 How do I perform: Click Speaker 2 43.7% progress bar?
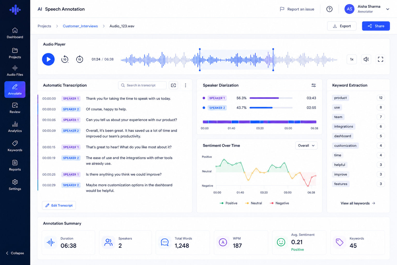[x=271, y=108]
